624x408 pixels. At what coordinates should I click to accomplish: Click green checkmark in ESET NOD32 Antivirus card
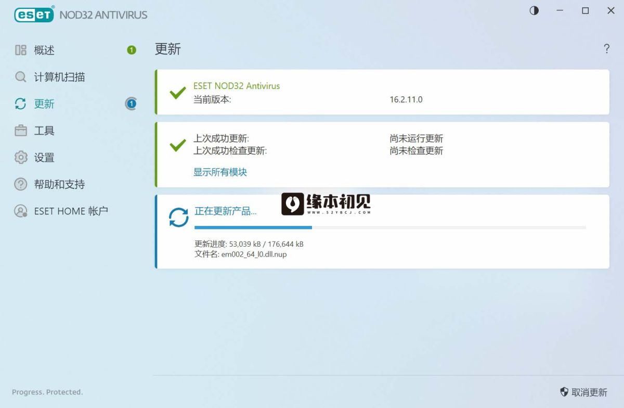click(178, 93)
